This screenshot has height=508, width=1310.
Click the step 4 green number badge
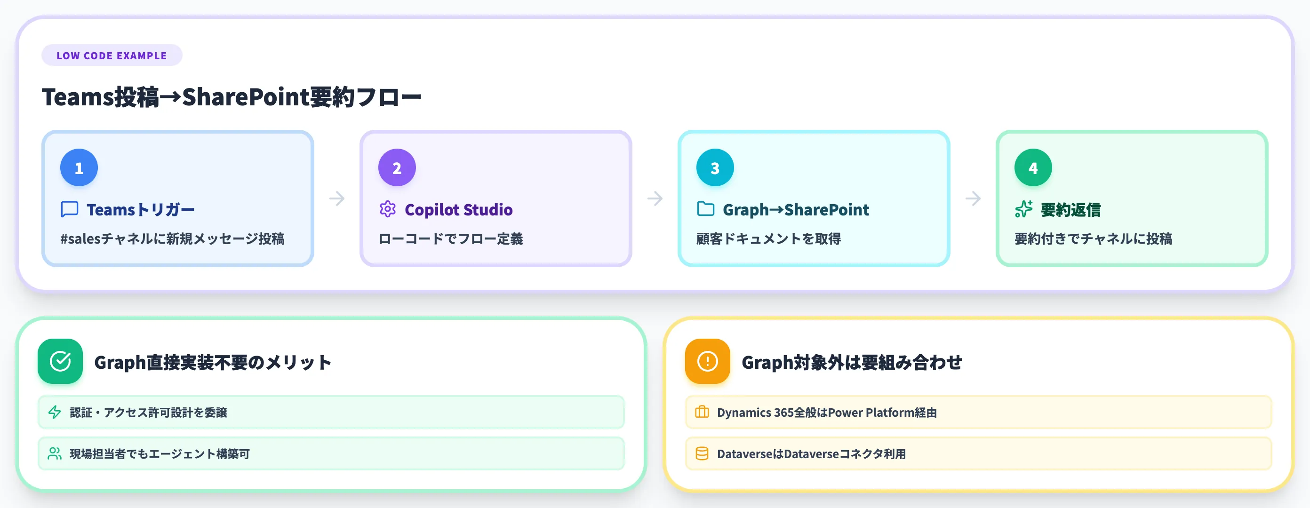1033,168
